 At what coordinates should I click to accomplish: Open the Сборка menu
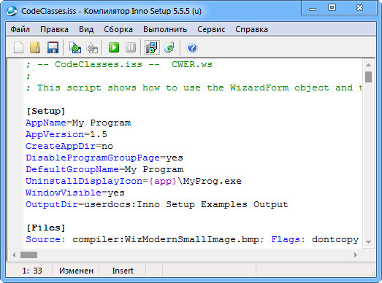point(118,29)
